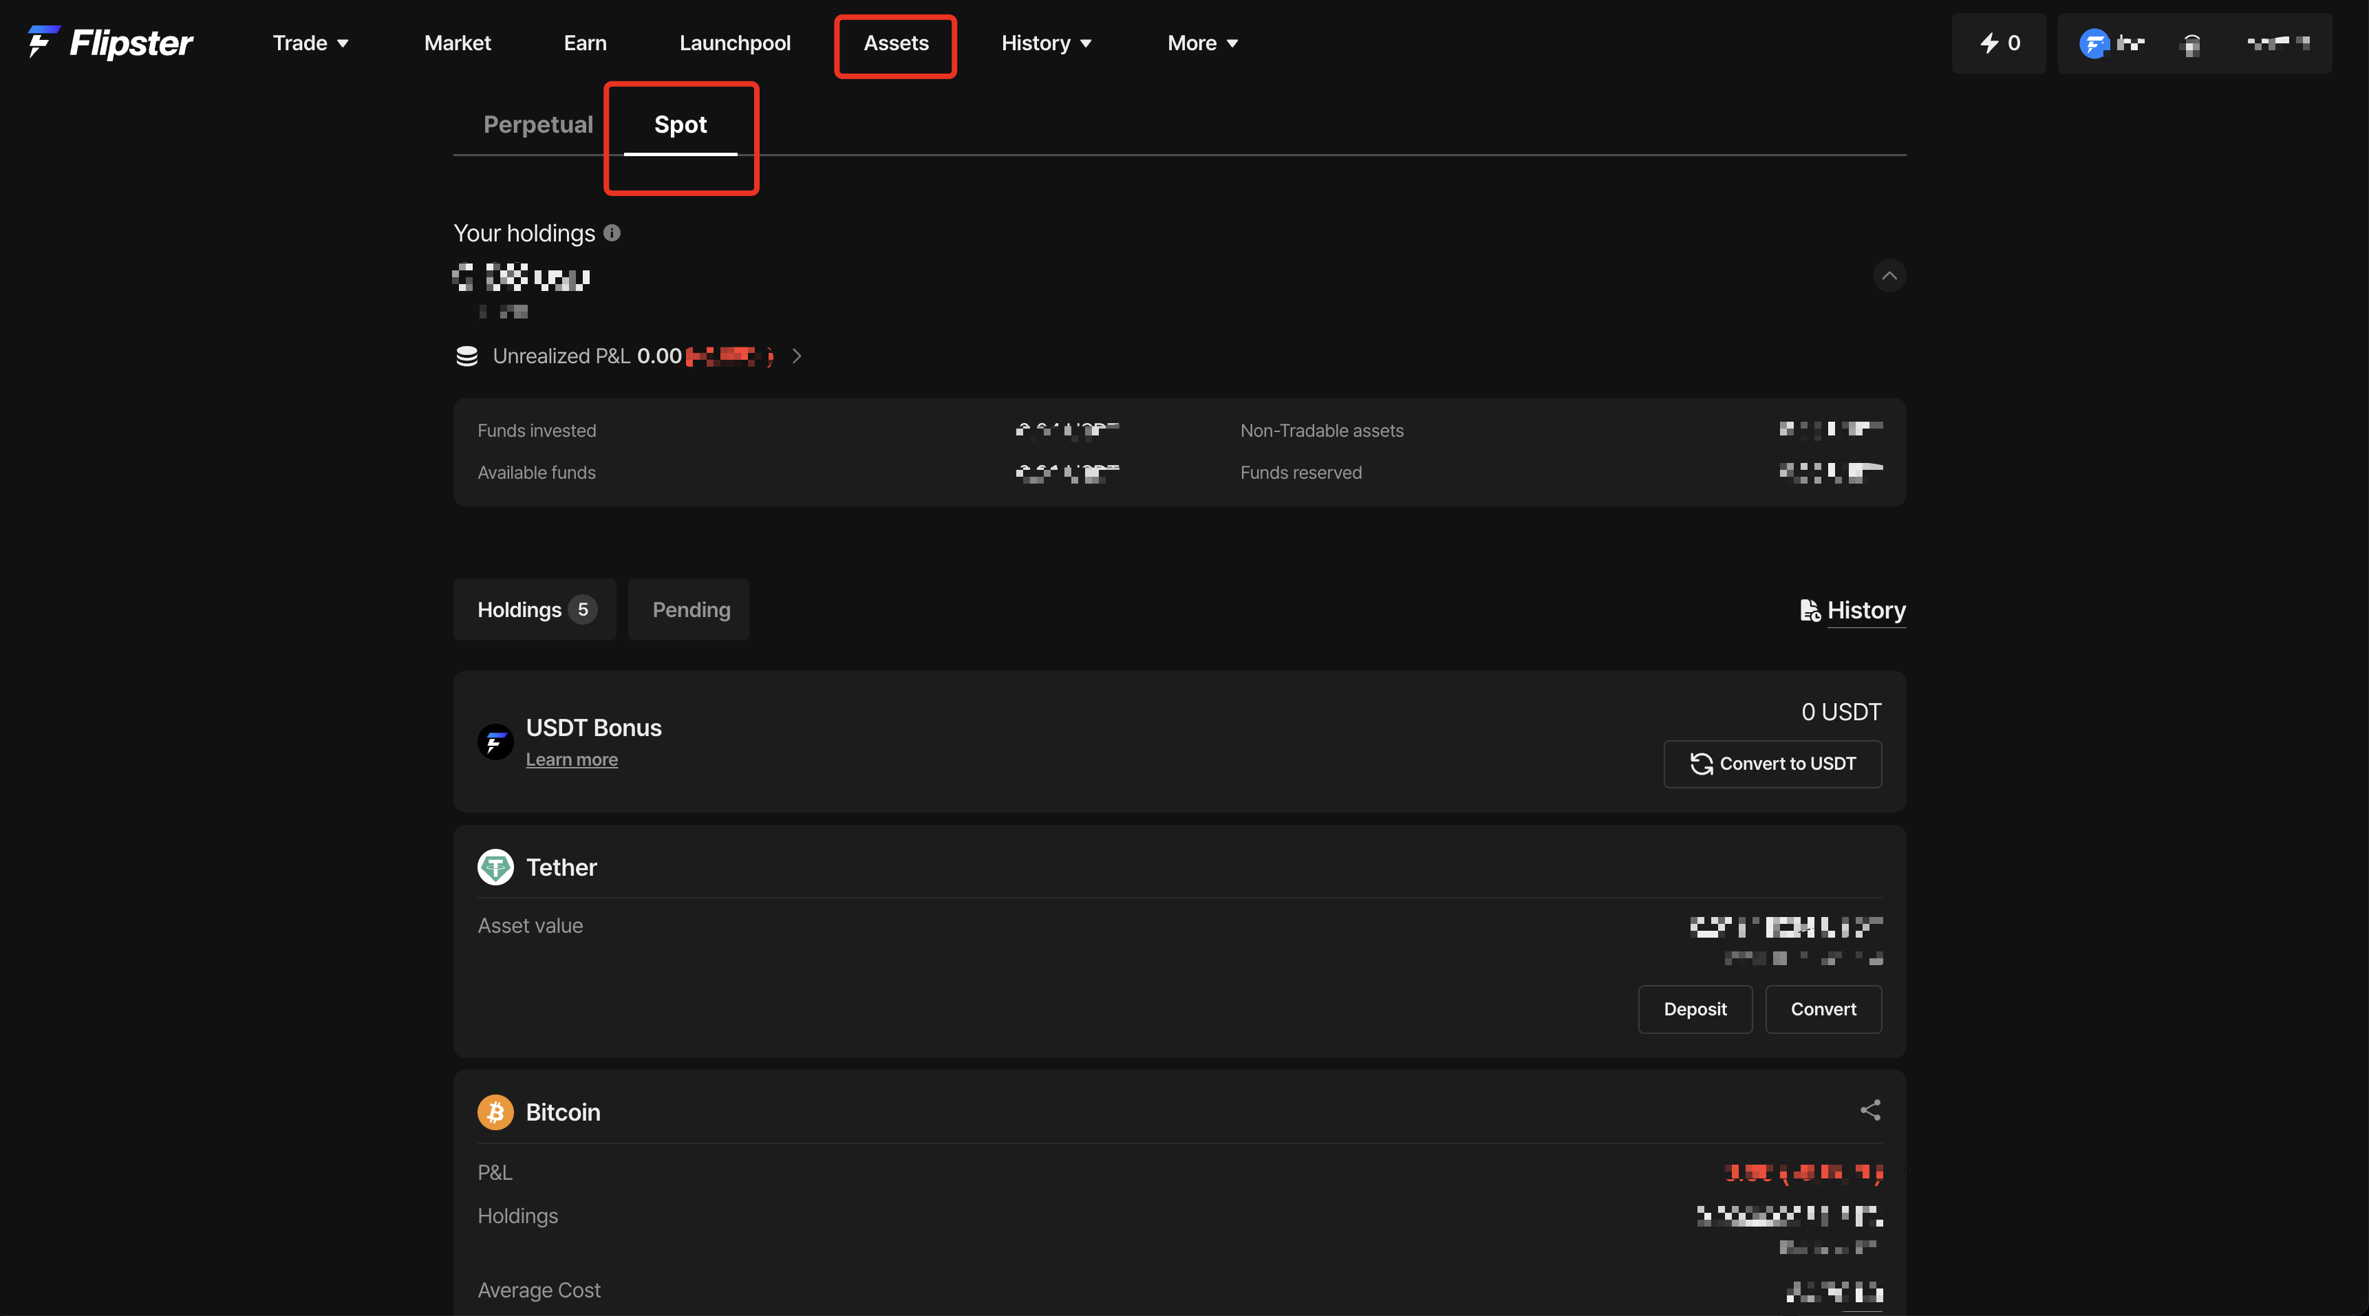Select the Holdings 5 tab
The width and height of the screenshot is (2369, 1316).
click(535, 610)
